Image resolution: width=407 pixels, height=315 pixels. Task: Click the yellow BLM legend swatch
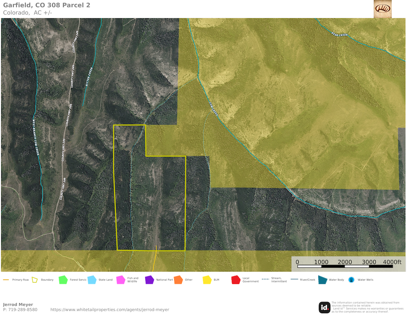(x=207, y=280)
